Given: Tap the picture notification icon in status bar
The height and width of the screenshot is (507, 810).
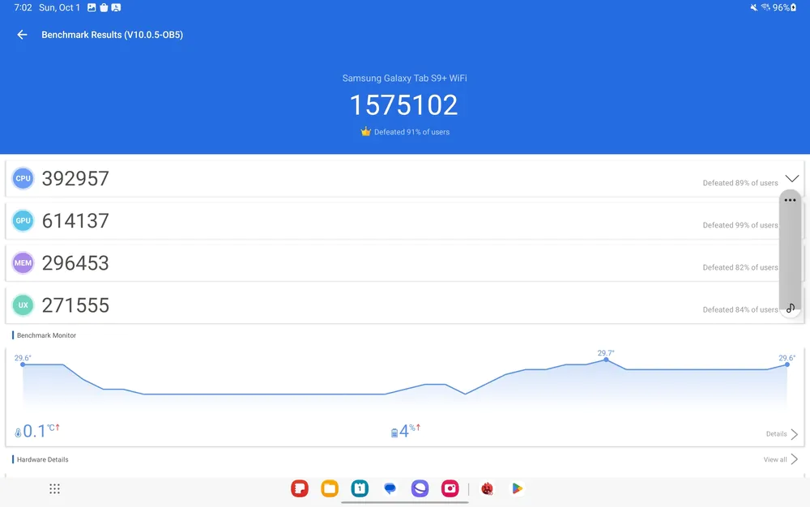Looking at the screenshot, I should 92,8.
